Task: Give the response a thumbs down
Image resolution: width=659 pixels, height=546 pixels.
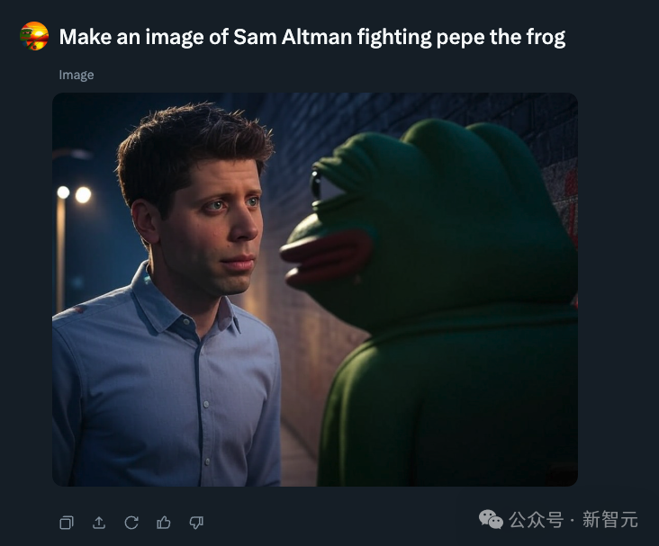Action: (x=196, y=523)
